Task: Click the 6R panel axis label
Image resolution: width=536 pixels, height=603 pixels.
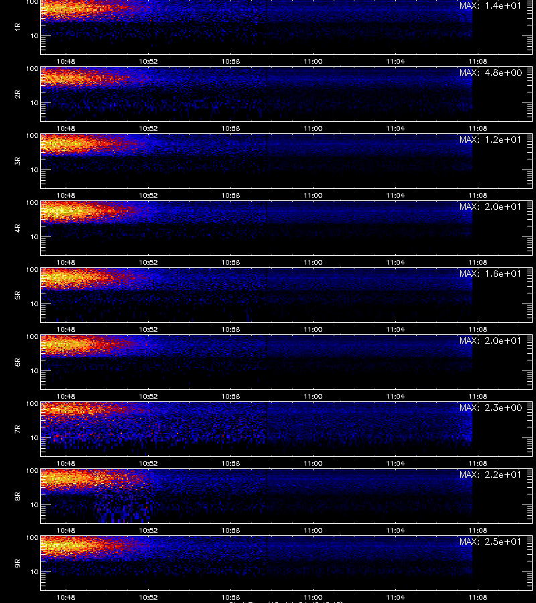Action: (x=17, y=362)
